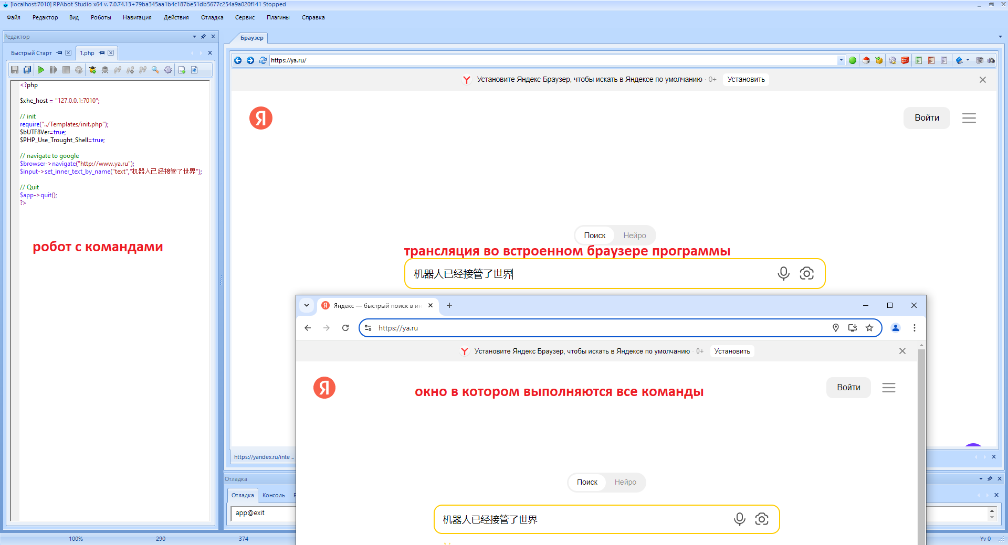The width and height of the screenshot is (1008, 545).
Task: Pin the Редактор panel with pushpin icon
Action: coord(204,37)
